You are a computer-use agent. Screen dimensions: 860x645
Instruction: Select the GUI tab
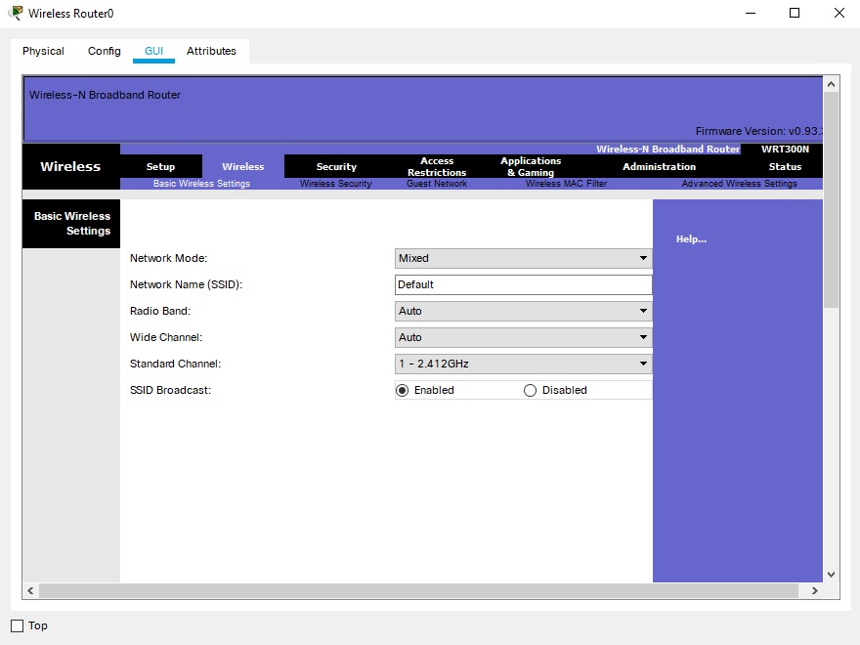[153, 51]
